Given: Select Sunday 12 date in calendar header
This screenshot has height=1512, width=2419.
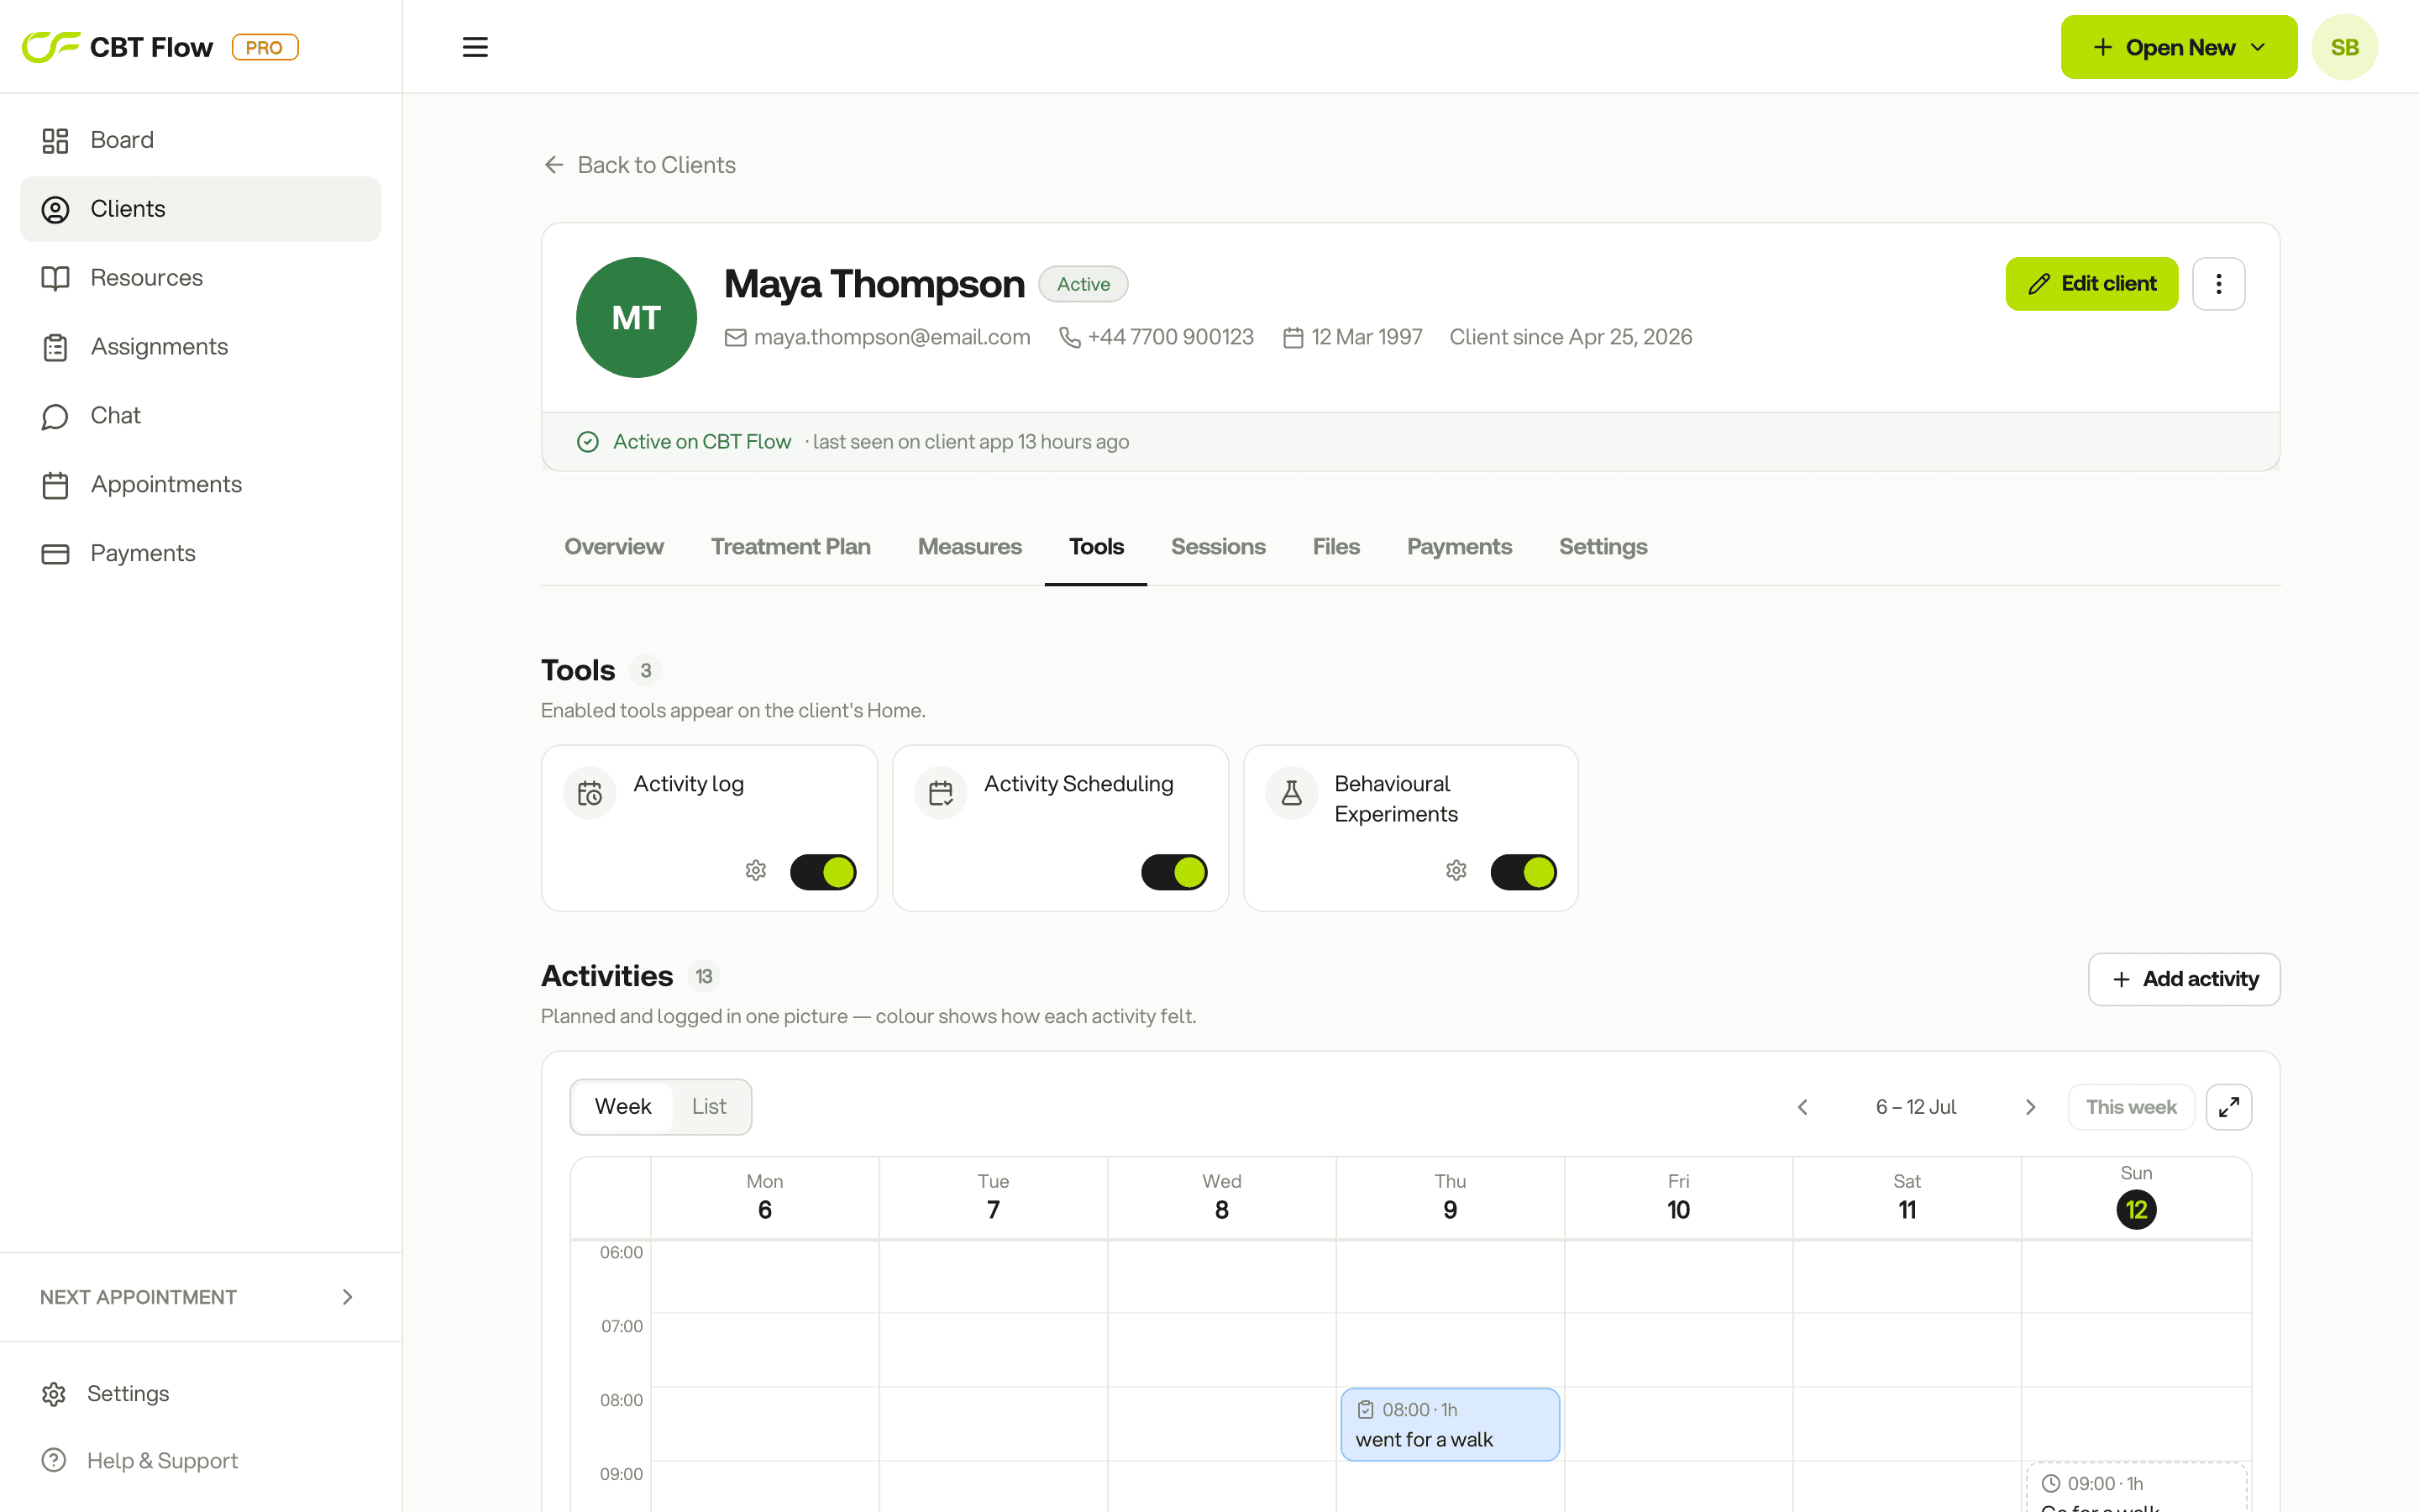Looking at the screenshot, I should (2136, 1210).
